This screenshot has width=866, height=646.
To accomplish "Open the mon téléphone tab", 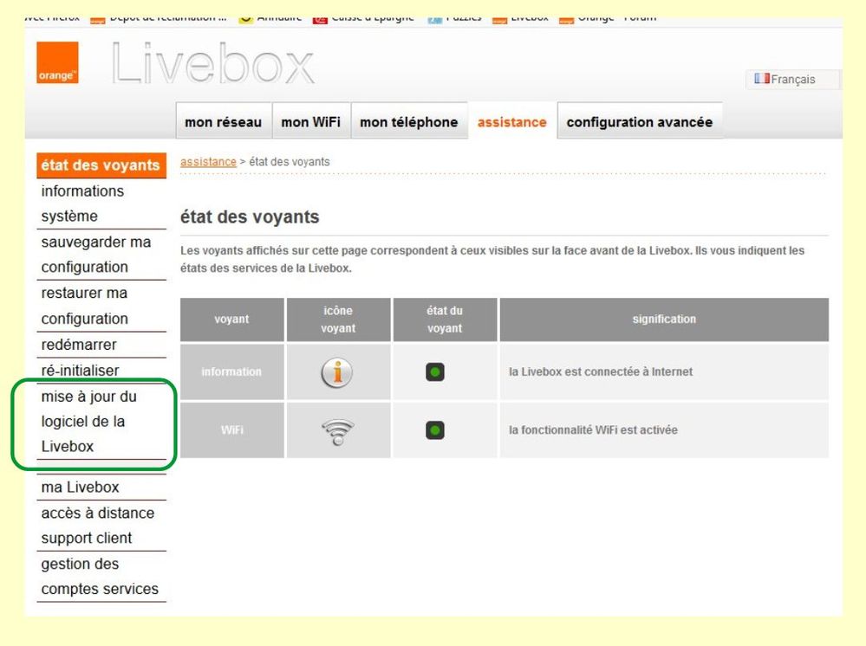I will coord(409,121).
